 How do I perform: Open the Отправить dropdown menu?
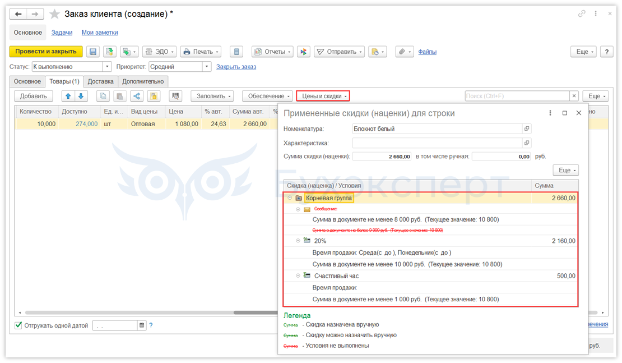339,52
